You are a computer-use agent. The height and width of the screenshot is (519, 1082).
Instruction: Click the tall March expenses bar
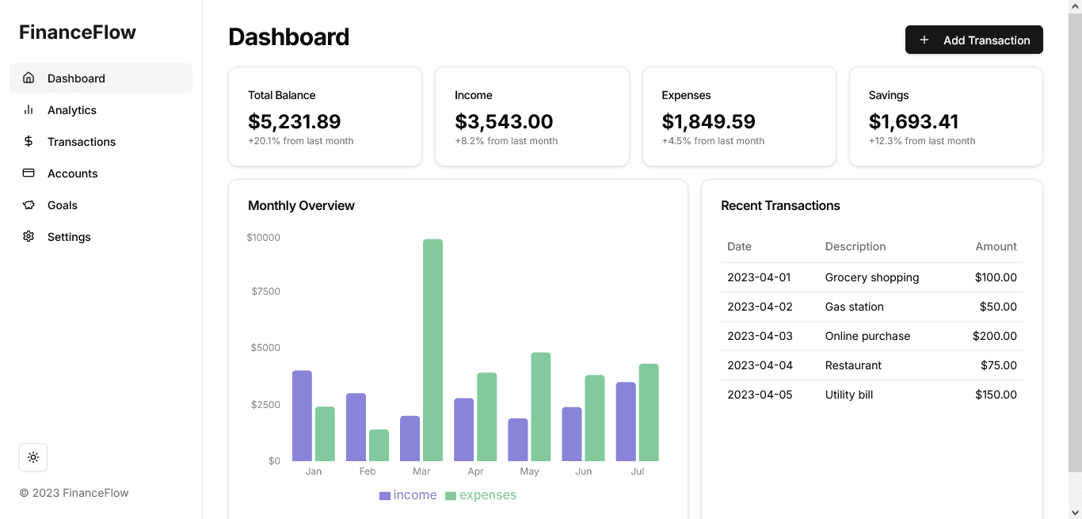(432, 349)
